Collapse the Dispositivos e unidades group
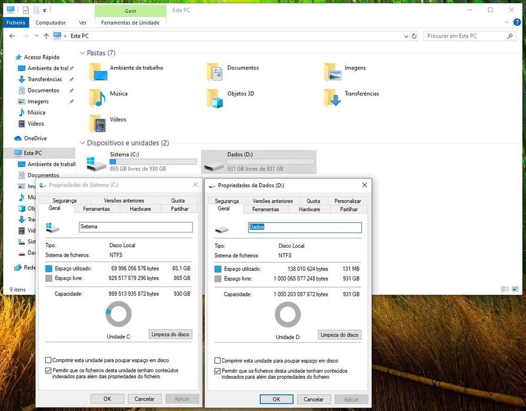Screen dimensions: 526x411 click(x=82, y=143)
